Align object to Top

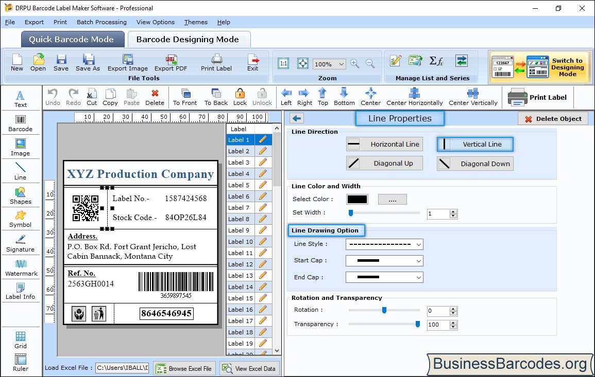click(x=323, y=97)
